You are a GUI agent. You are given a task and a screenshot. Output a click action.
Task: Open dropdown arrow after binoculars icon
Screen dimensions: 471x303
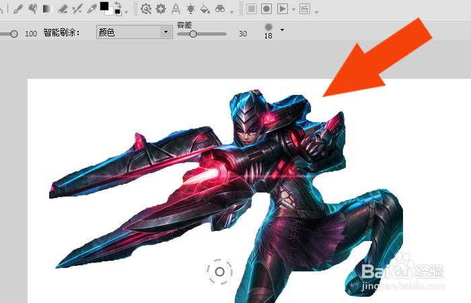click(231, 12)
